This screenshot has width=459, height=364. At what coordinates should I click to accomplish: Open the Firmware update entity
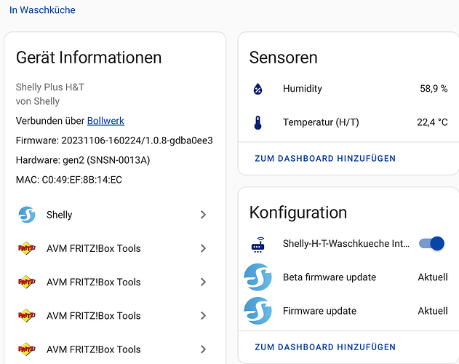(319, 311)
